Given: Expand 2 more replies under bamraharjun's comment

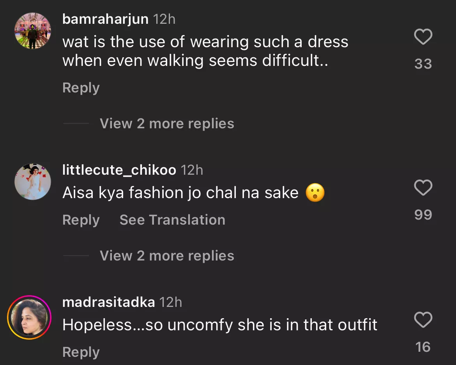Looking at the screenshot, I should [167, 124].
